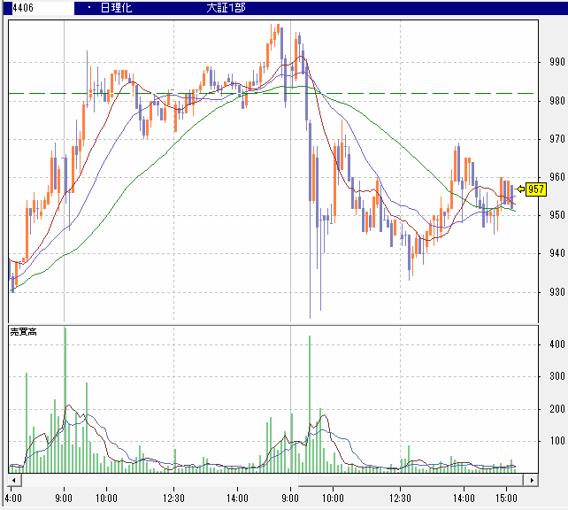568x510 pixels.
Task: Click the yellow arrow marker beside the 957 price
Action: 520,189
